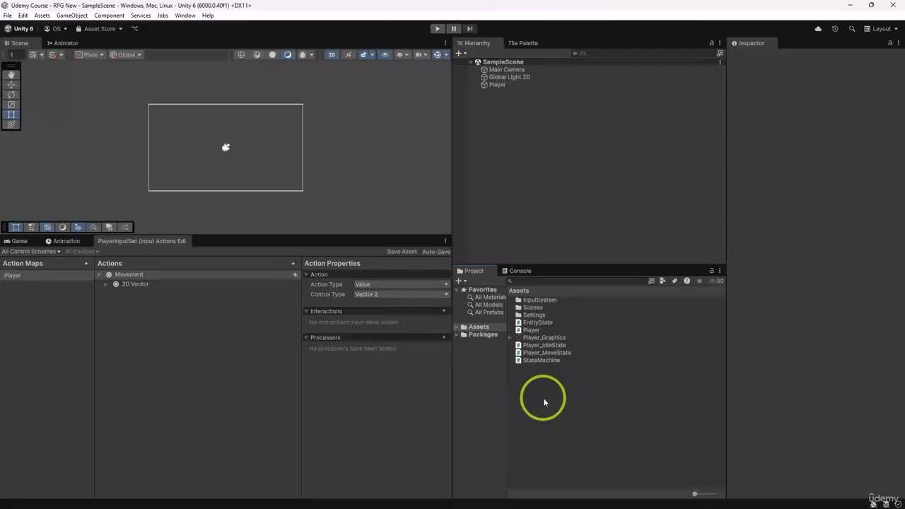The height and width of the screenshot is (509, 905).
Task: Select the Transform tool
Action: coord(11,124)
